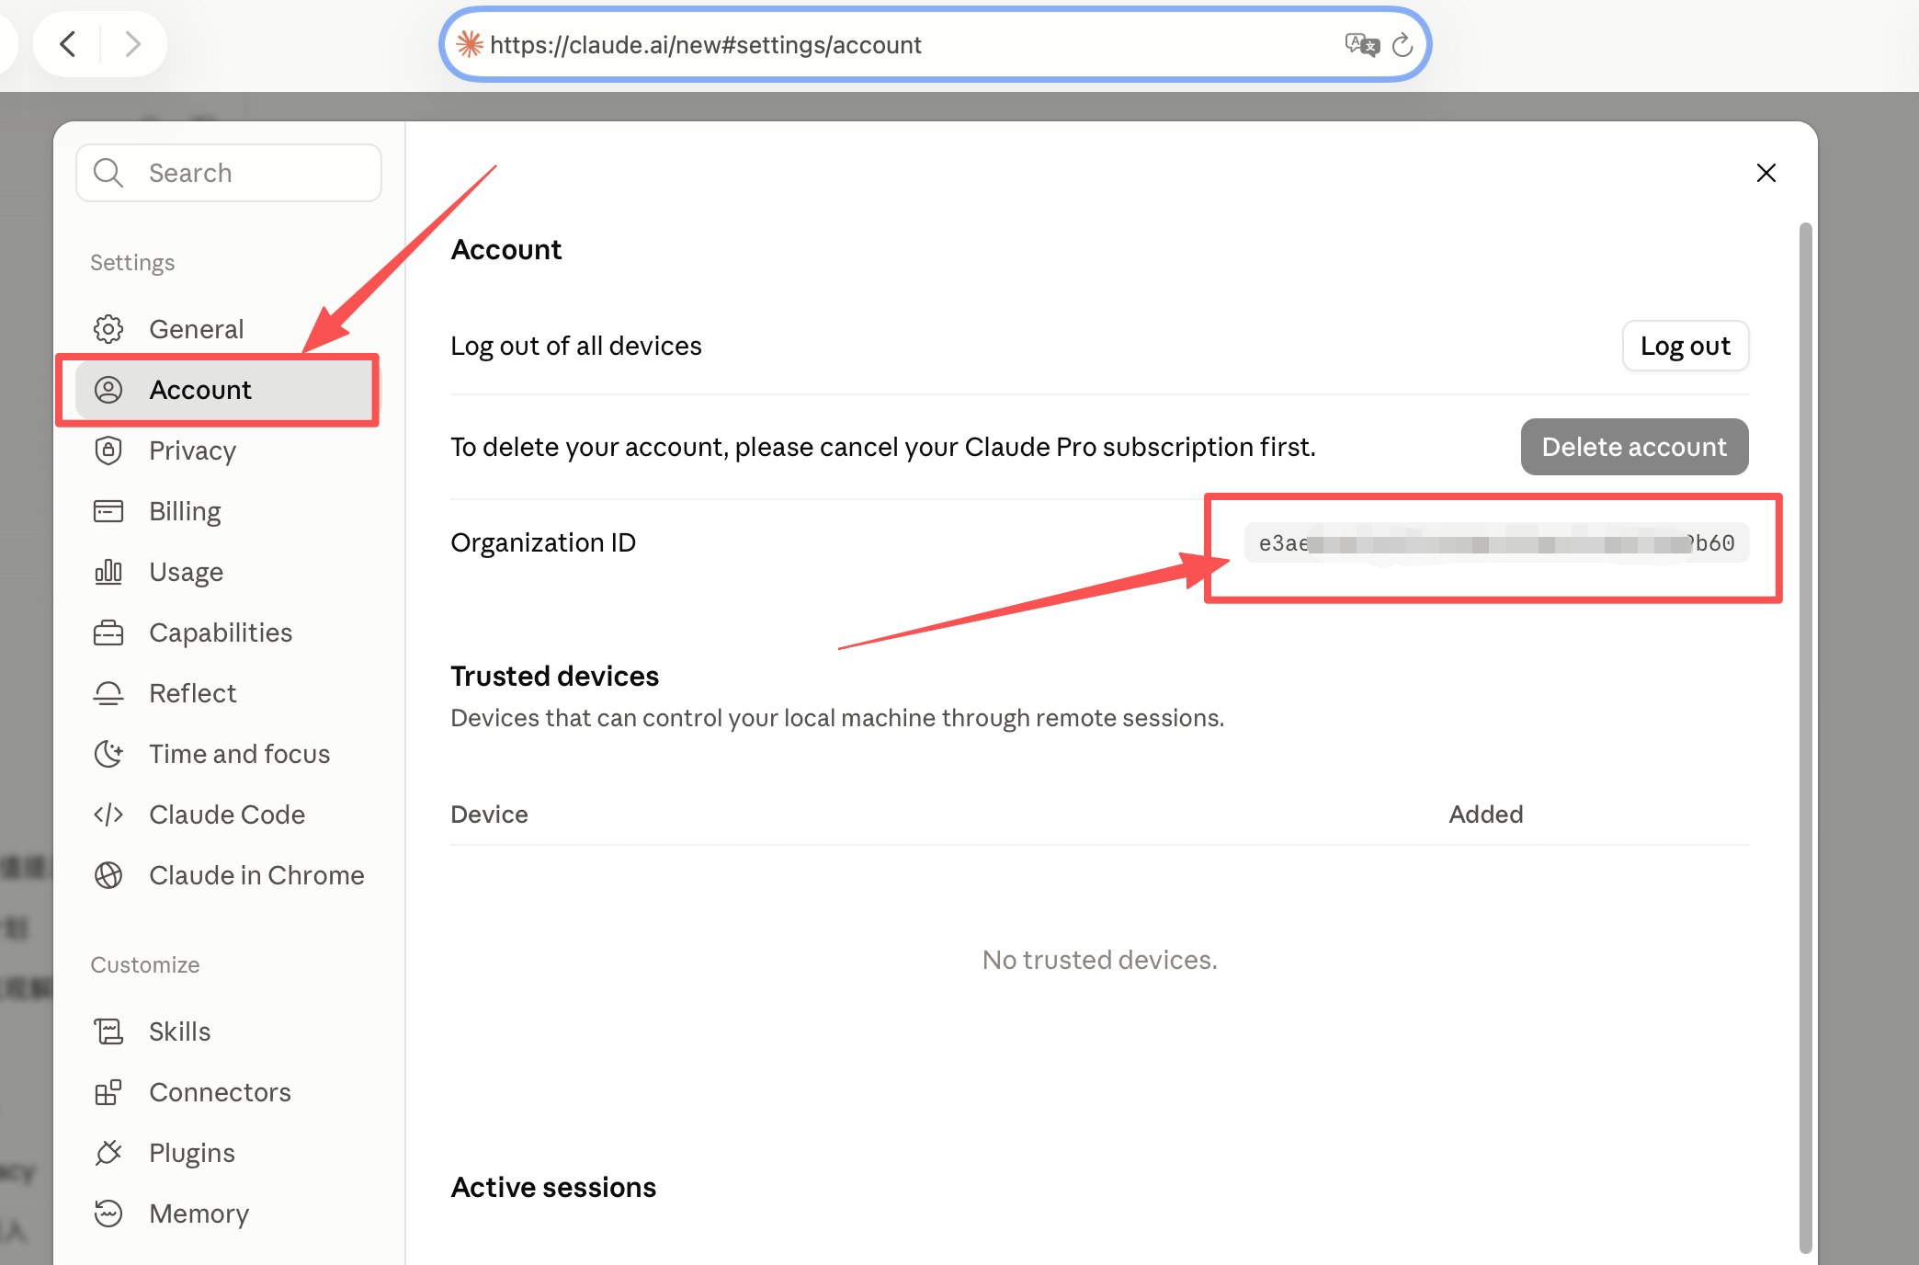Click the Device column header
This screenshot has height=1265, width=1919.
pyautogui.click(x=489, y=815)
